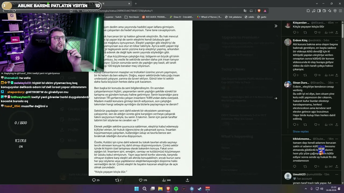This screenshot has height=193, width=344.
Task: Like Sinan Dursunoglu's comment with 4 likes
Action: (317, 125)
